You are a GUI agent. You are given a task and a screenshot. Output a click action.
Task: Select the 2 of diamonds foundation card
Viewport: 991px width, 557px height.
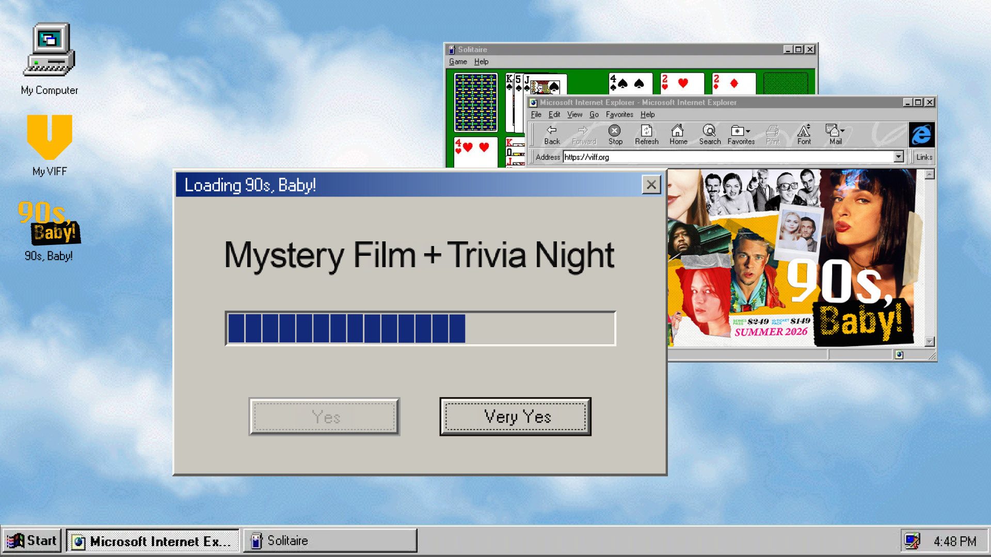[733, 84]
